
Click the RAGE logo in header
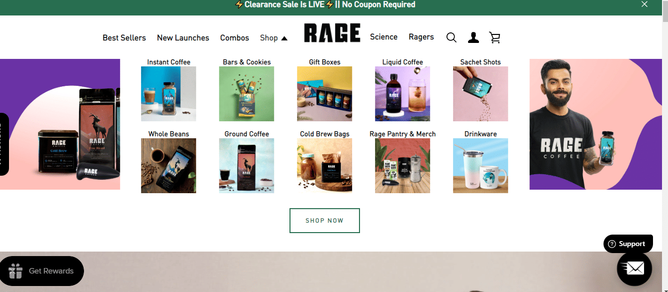[x=332, y=33]
